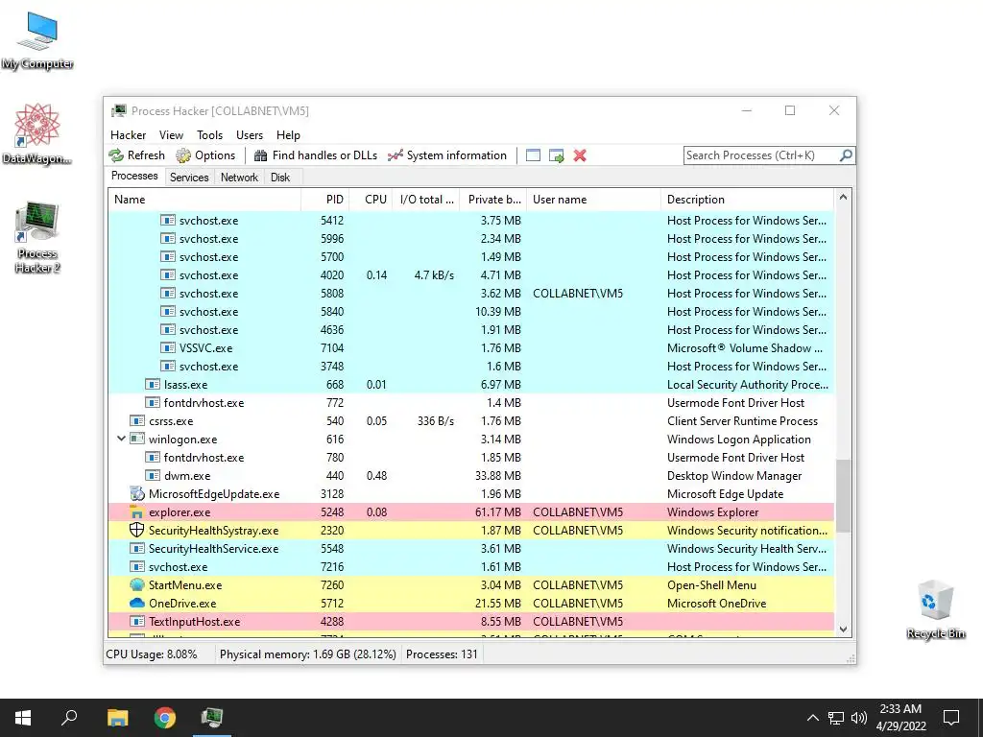
Task: Click the find window toolbar icon
Action: (533, 155)
